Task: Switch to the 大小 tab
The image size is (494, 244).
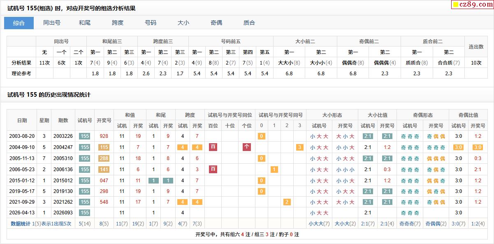Action: [183, 23]
